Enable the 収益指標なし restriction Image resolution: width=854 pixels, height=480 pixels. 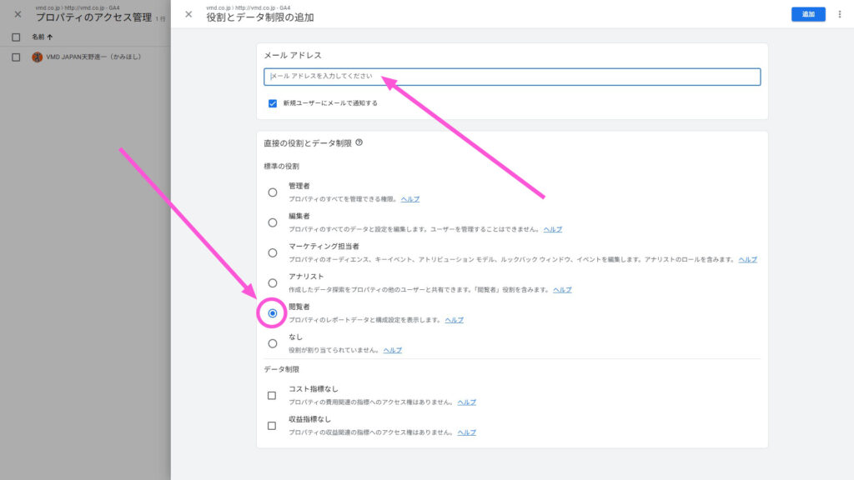(271, 427)
